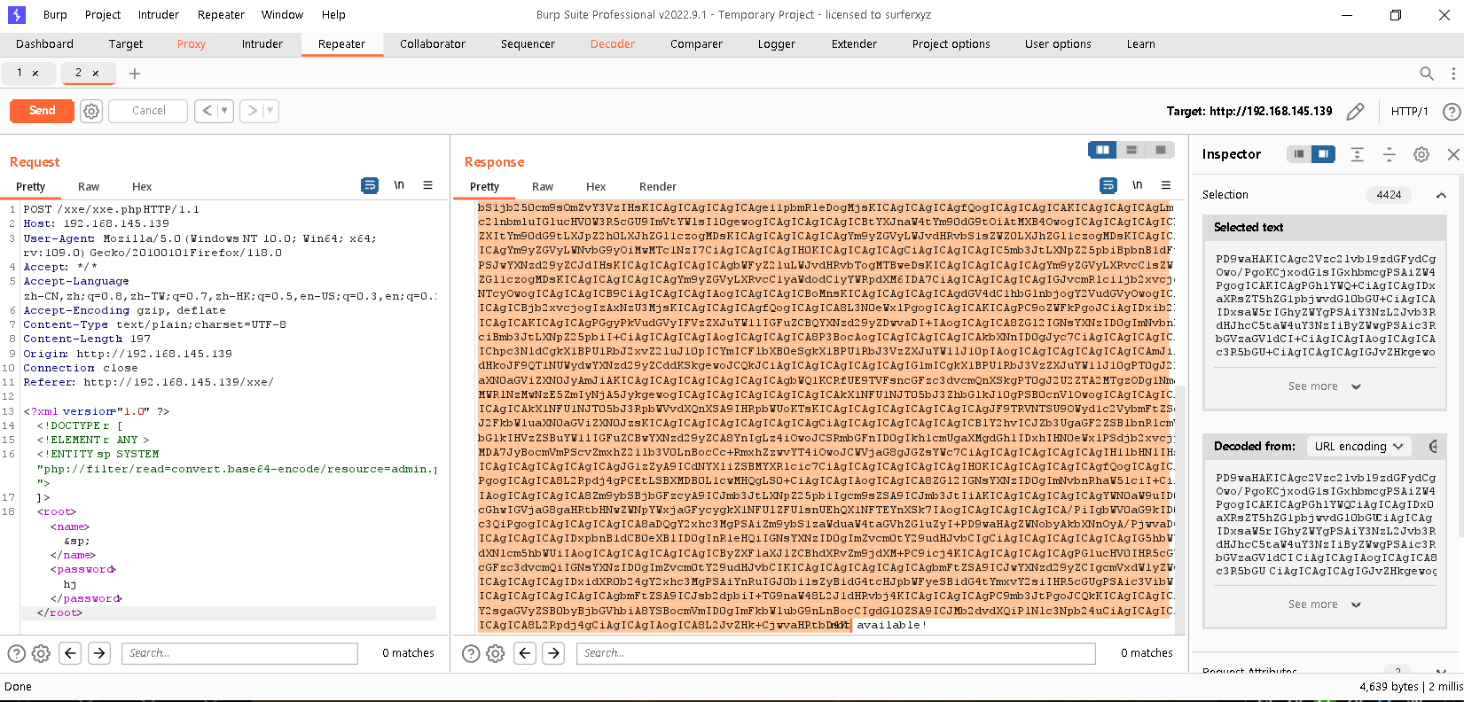Open the Project menu
1464x702 pixels.
coord(103,15)
